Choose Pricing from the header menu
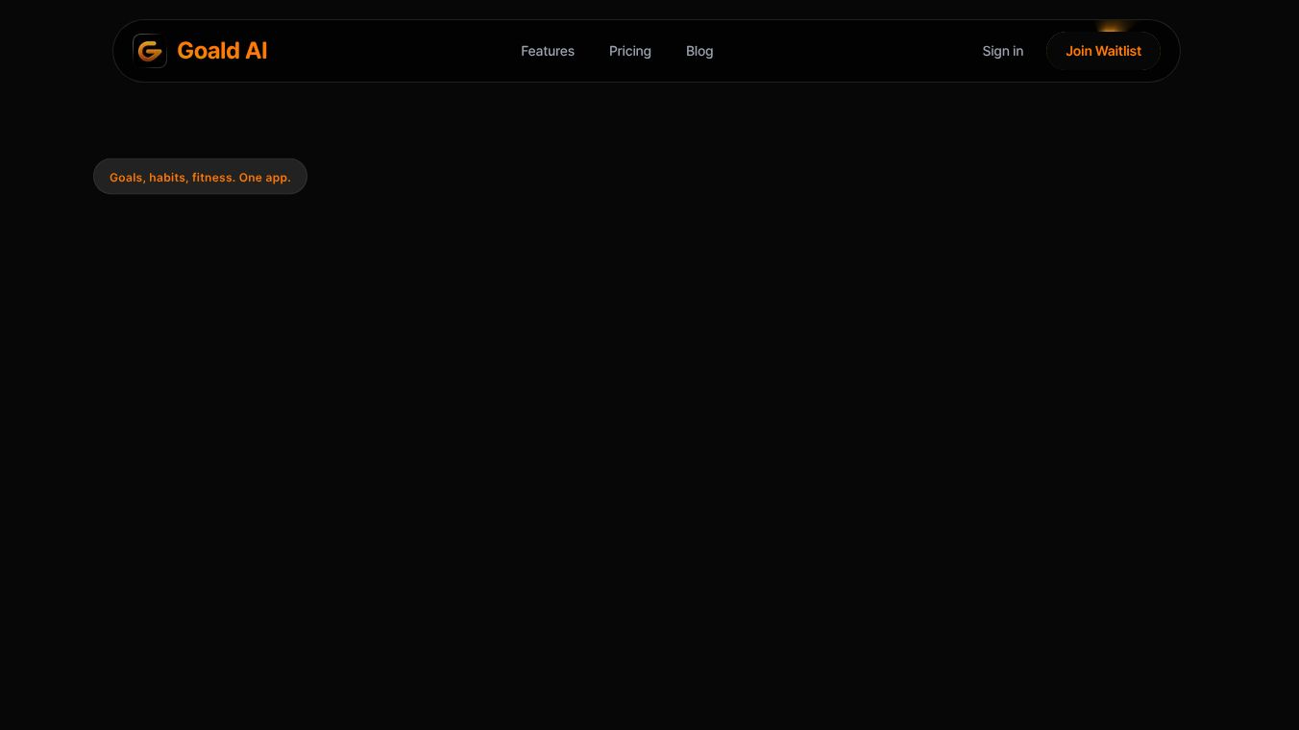 point(630,51)
